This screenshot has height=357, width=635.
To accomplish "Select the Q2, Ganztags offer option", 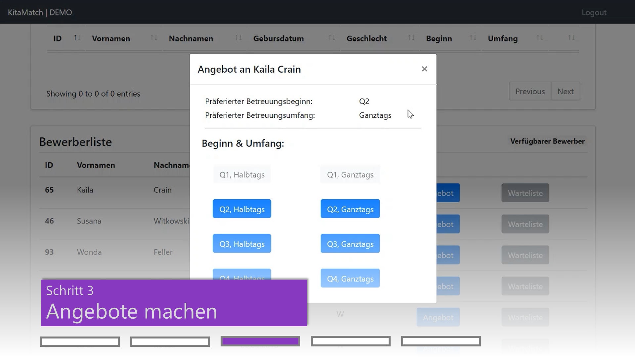I will (x=350, y=209).
